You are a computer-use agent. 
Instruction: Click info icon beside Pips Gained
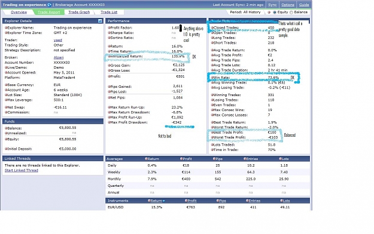pyautogui.click(x=109, y=87)
